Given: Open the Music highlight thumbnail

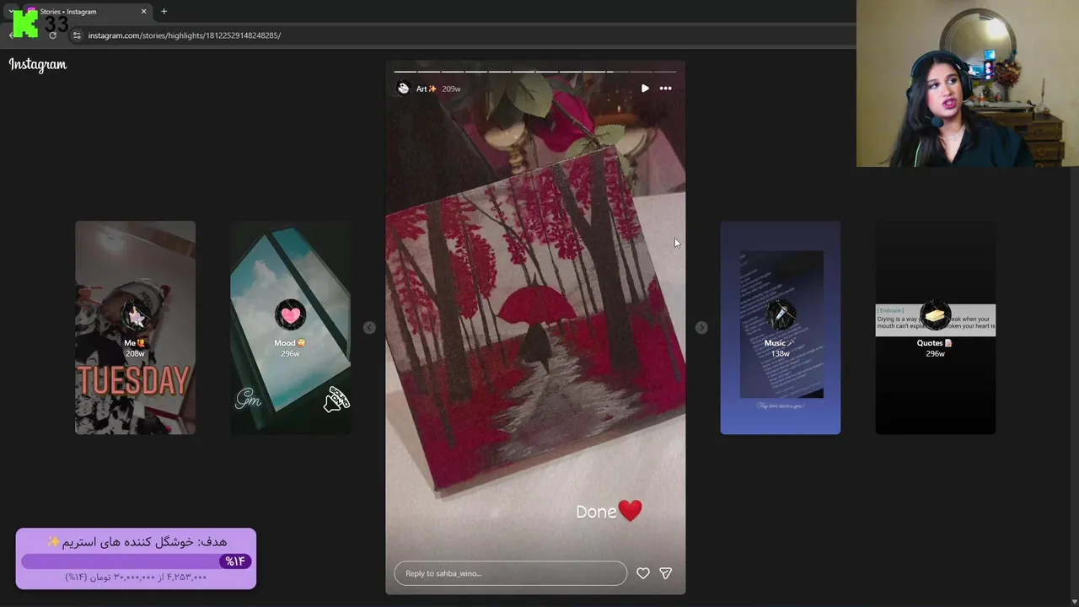Looking at the screenshot, I should pyautogui.click(x=781, y=328).
